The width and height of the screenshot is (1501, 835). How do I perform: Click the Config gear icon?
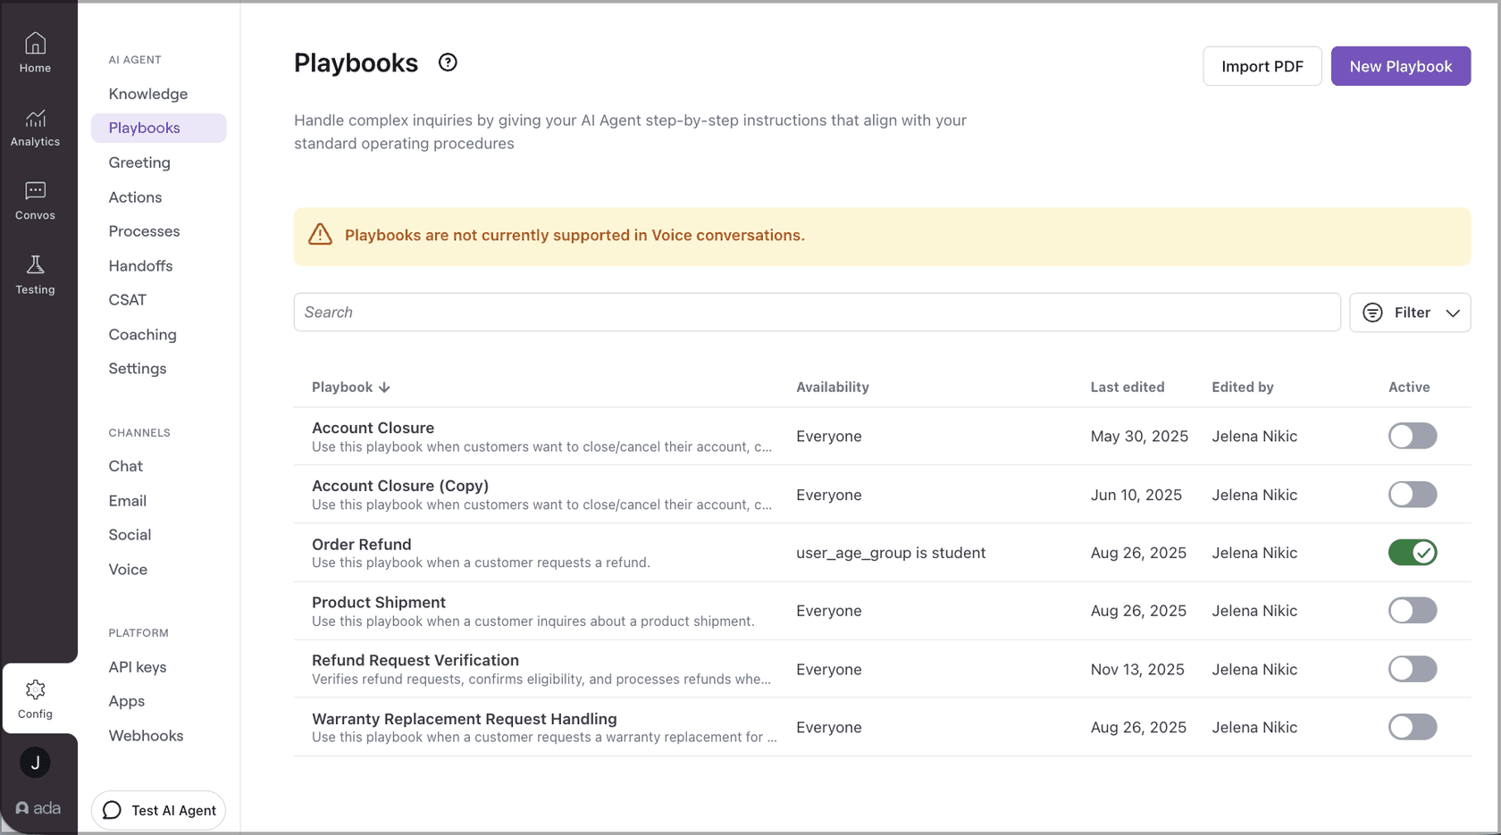pos(35,689)
